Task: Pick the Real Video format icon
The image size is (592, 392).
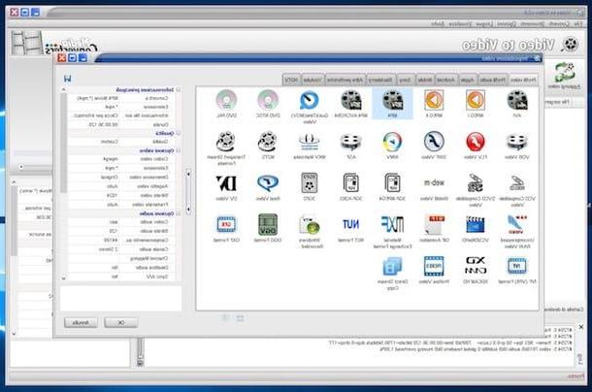Action: pyautogui.click(x=268, y=183)
